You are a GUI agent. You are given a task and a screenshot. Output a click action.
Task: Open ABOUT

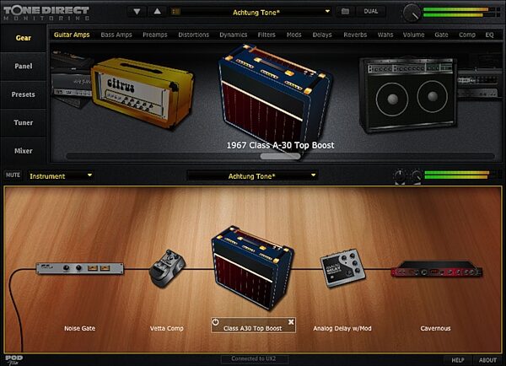[x=487, y=360]
